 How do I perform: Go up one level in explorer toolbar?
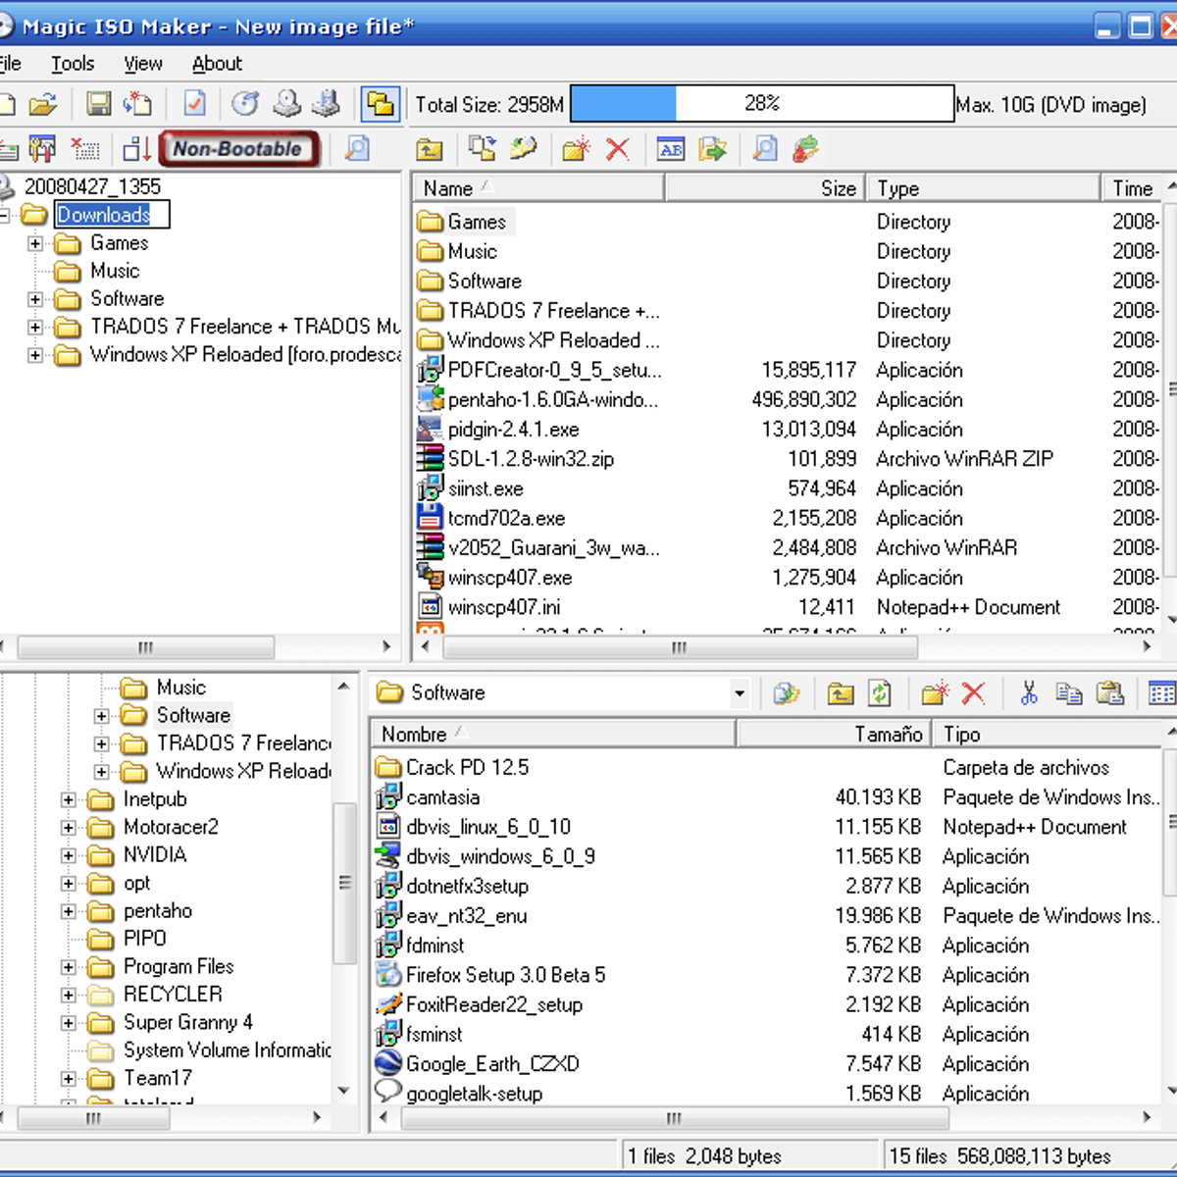[840, 693]
